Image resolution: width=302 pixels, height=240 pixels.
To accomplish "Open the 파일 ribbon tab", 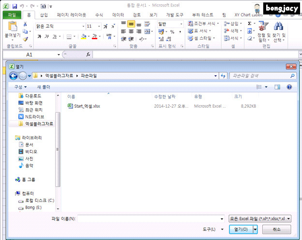I will 12,15.
